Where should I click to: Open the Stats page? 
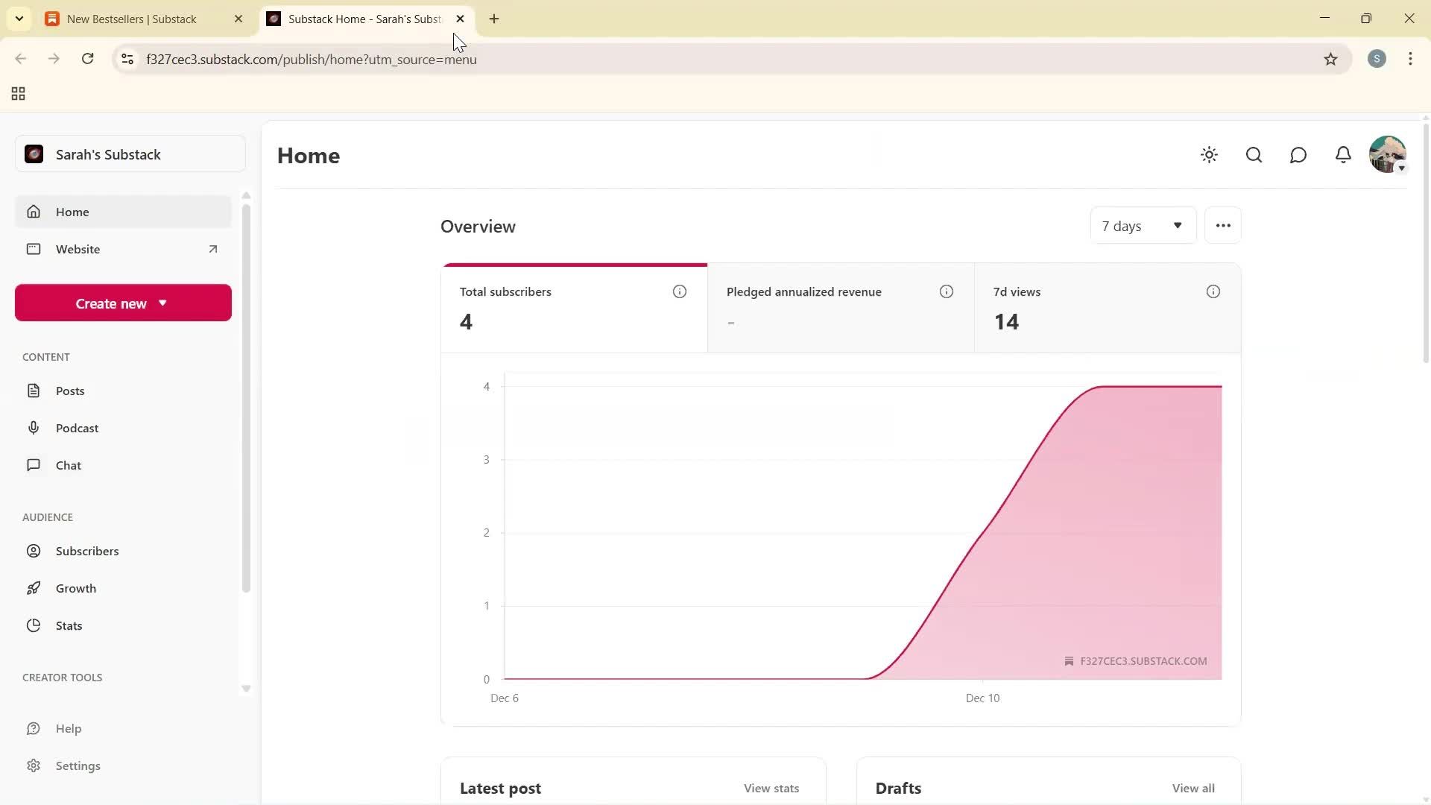(69, 625)
